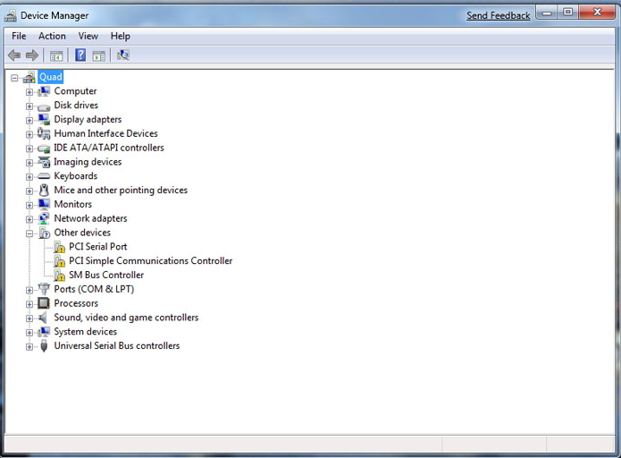Screen dimensions: 621x458
Task: Open the Action menu
Action: coord(52,36)
